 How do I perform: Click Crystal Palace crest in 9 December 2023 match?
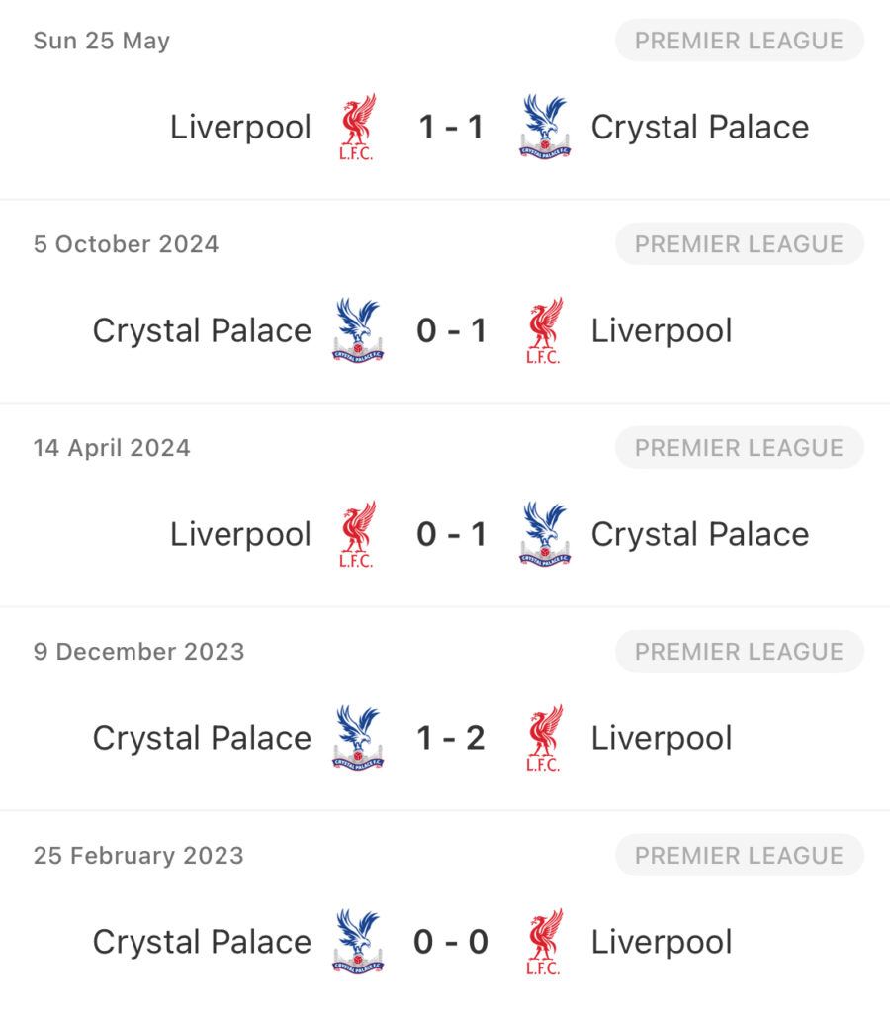coord(358,738)
